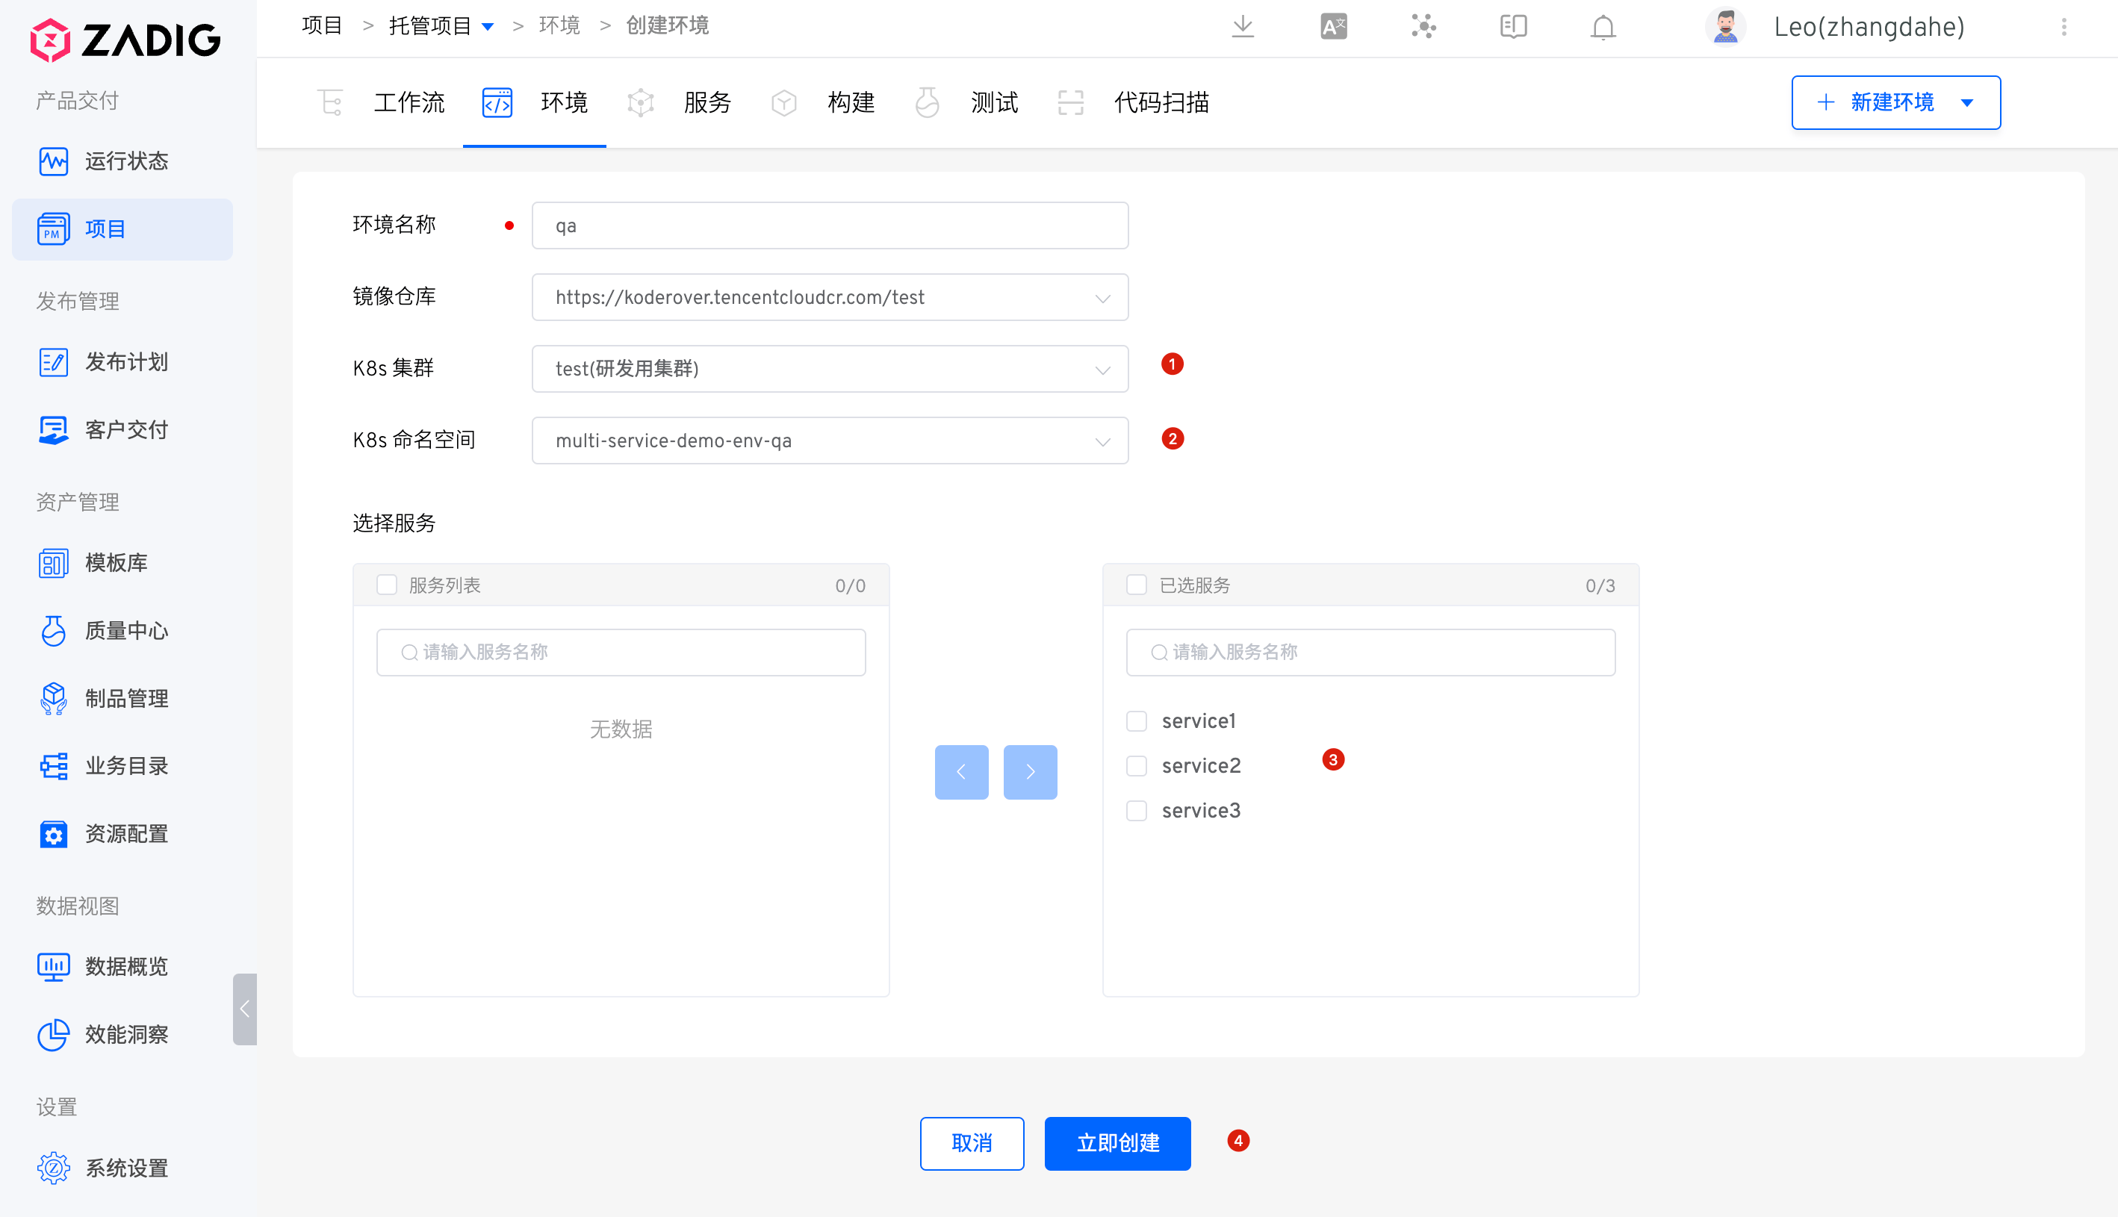The image size is (2118, 1217).
Task: Tick the service2 checkbox
Action: (x=1137, y=765)
